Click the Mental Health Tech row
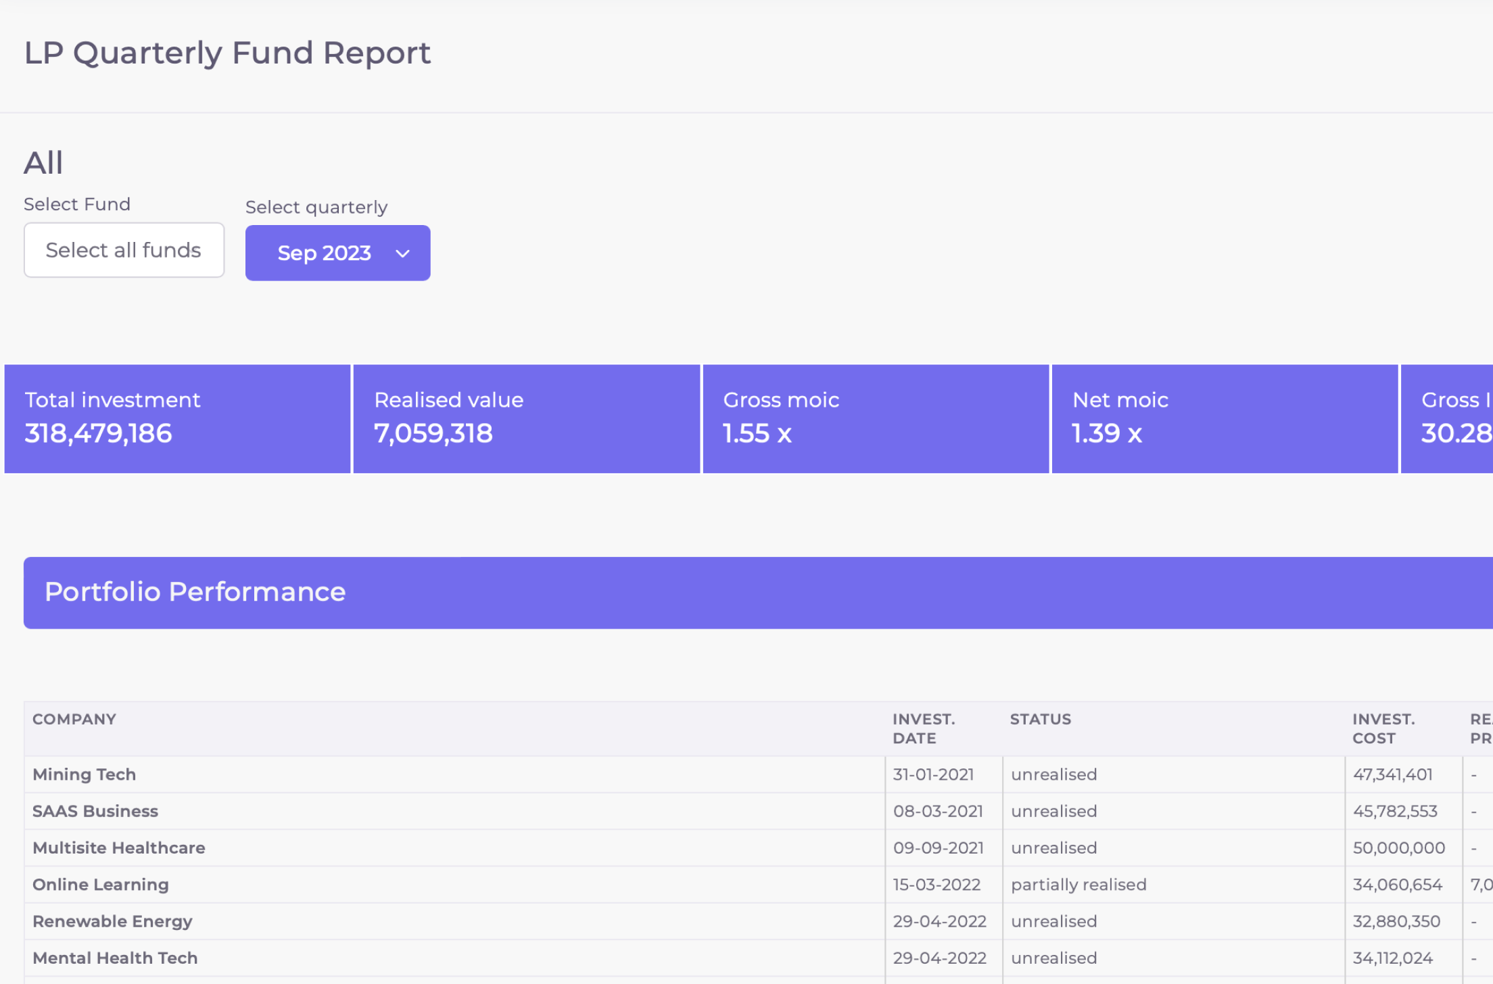Image resolution: width=1493 pixels, height=984 pixels. (115, 958)
